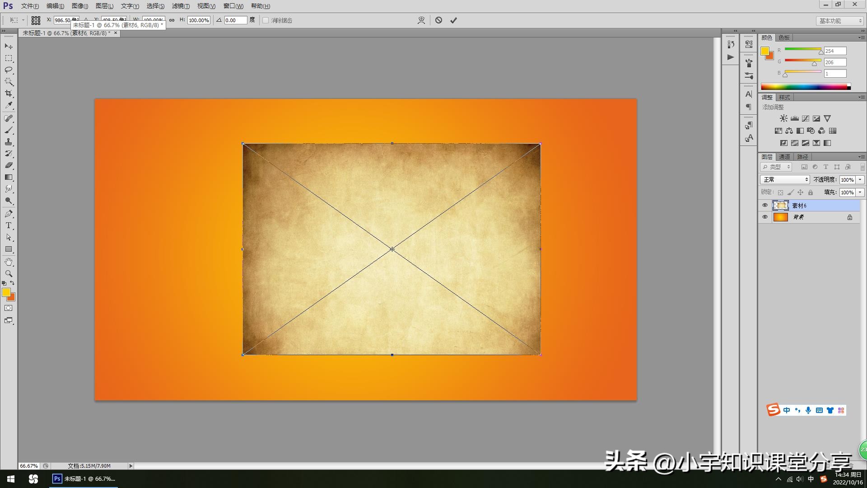Open the 正常 blend mode dropdown
Screen dimensions: 867x488
point(785,180)
